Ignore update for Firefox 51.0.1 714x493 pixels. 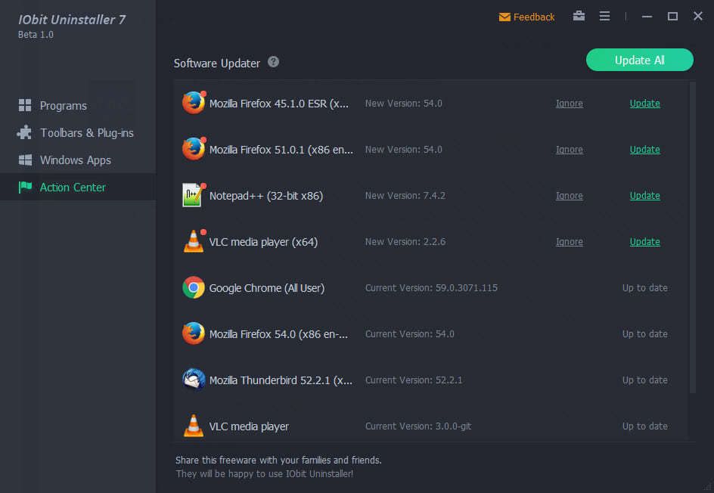(x=570, y=149)
